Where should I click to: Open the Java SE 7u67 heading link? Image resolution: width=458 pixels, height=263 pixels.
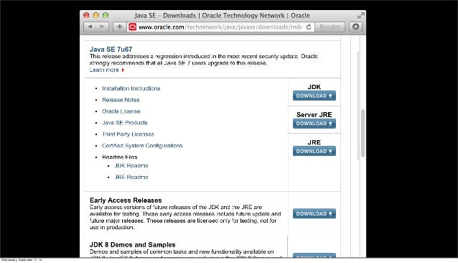(111, 49)
